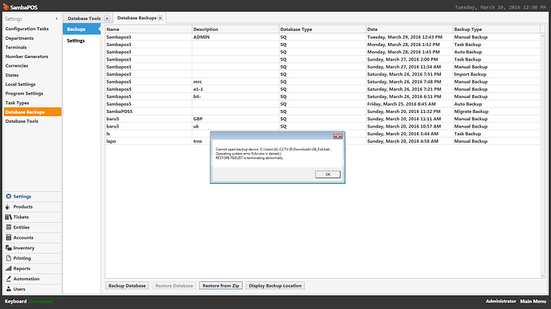The height and width of the screenshot is (309, 551).
Task: Click the backup list scroll down arrow
Action: (x=542, y=276)
